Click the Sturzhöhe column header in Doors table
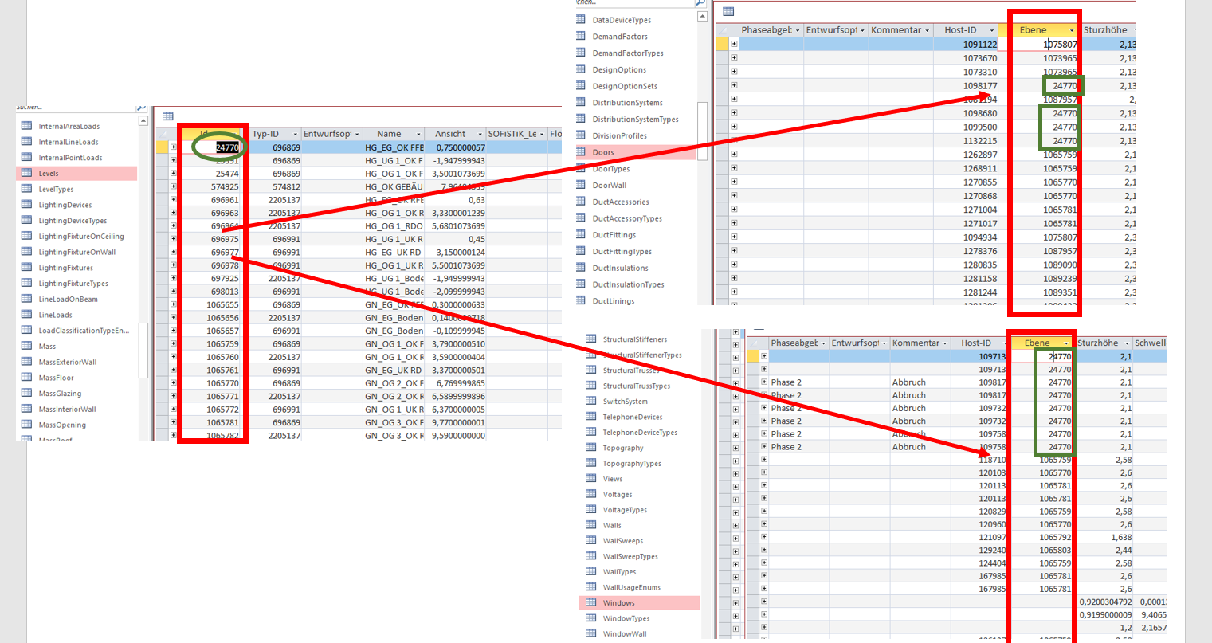This screenshot has width=1212, height=643. click(x=1108, y=30)
